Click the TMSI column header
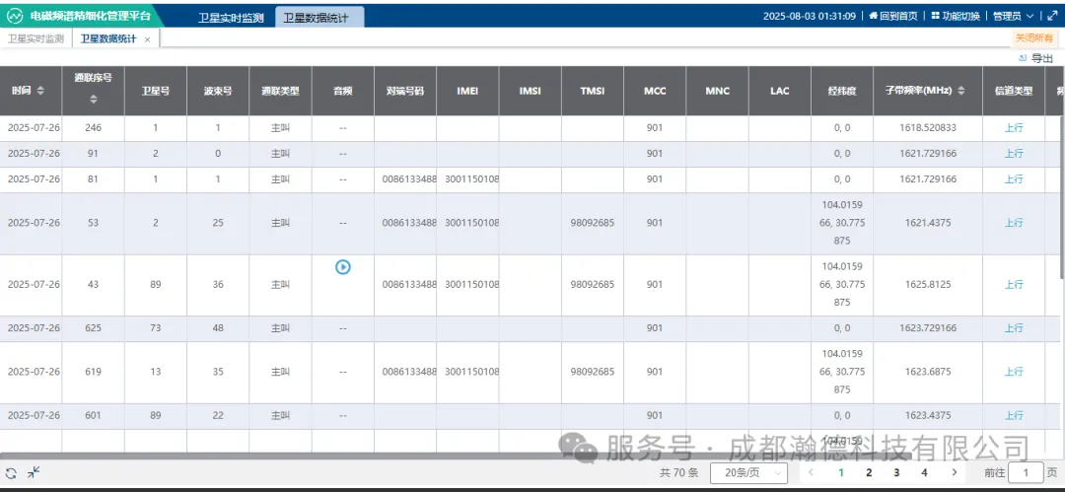Image resolution: width=1065 pixels, height=492 pixels. point(593,91)
